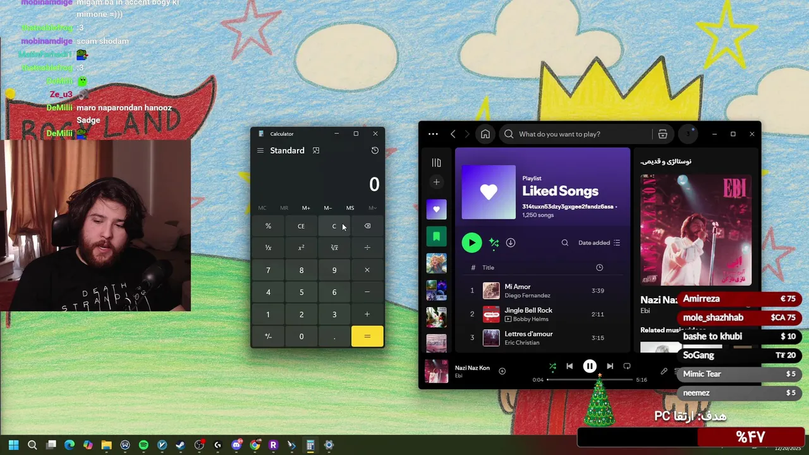Click the C clear key in Calculator
The height and width of the screenshot is (455, 809).
tap(334, 226)
